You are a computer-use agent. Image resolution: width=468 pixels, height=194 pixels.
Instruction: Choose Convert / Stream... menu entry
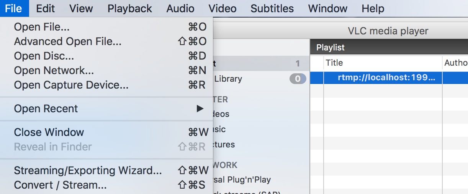coord(106,185)
